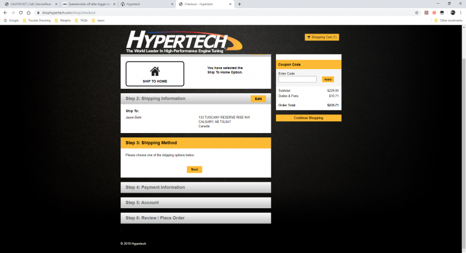
Task: Expand Step 4: Payment Information section
Action: [196, 187]
